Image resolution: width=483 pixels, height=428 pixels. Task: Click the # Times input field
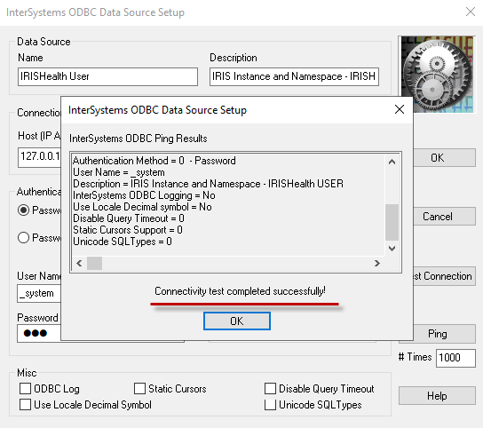455,358
